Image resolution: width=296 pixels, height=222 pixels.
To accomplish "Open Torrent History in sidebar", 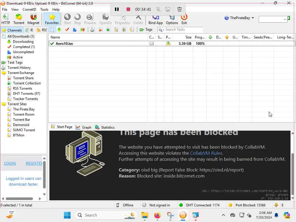I will point(19,68).
